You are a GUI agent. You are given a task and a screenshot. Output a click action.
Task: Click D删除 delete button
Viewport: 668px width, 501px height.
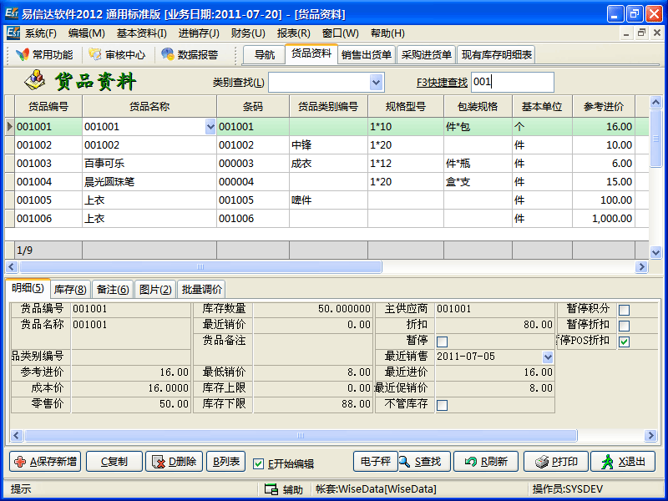pos(174,462)
